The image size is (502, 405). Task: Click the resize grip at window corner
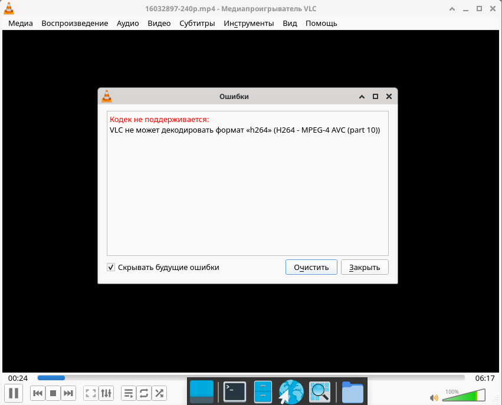tap(497, 399)
